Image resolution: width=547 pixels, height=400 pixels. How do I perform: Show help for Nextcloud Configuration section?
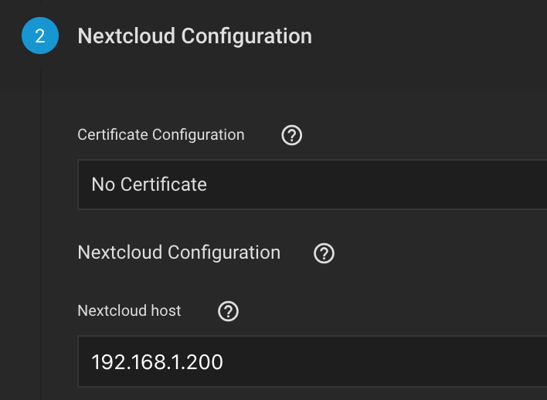click(324, 253)
